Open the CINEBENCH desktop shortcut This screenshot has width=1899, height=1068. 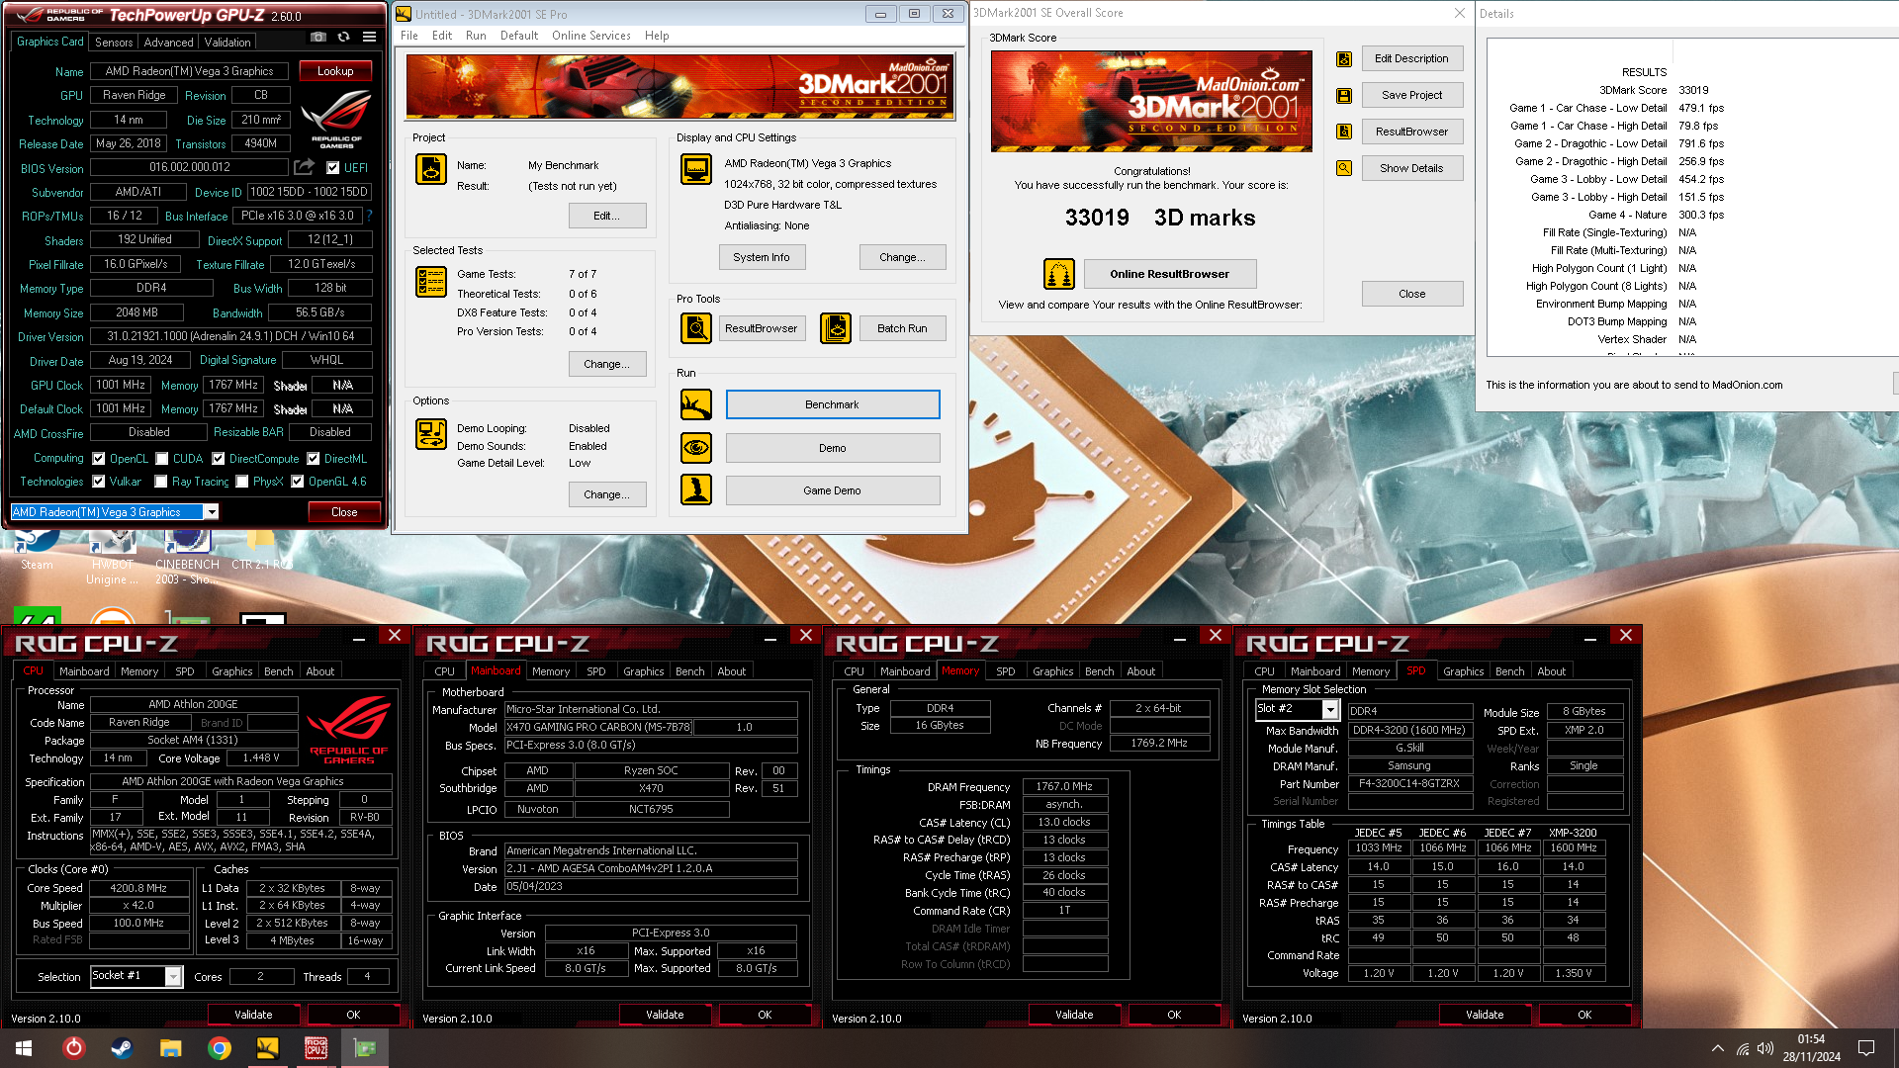[187, 558]
